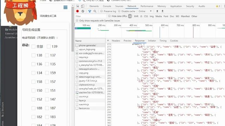This screenshot has height=126, width=225.
Task: Close the request details pane
Action: pyautogui.click(x=108, y=41)
